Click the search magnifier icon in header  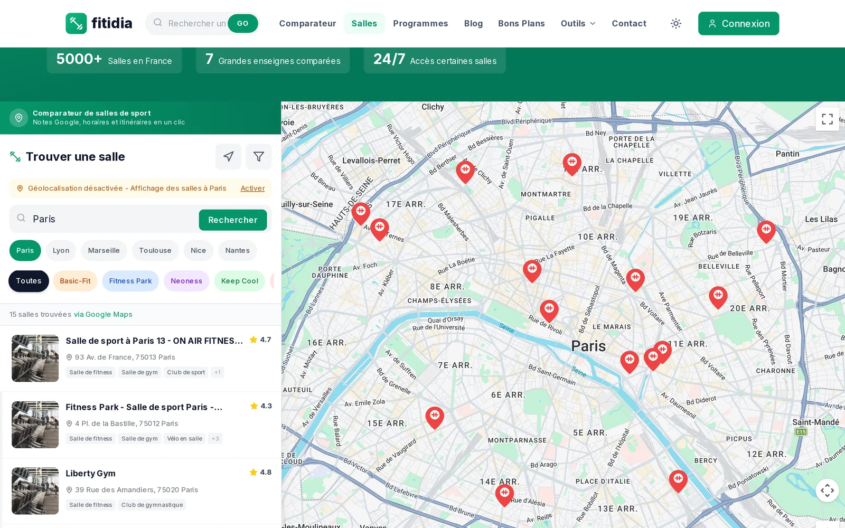[157, 23]
